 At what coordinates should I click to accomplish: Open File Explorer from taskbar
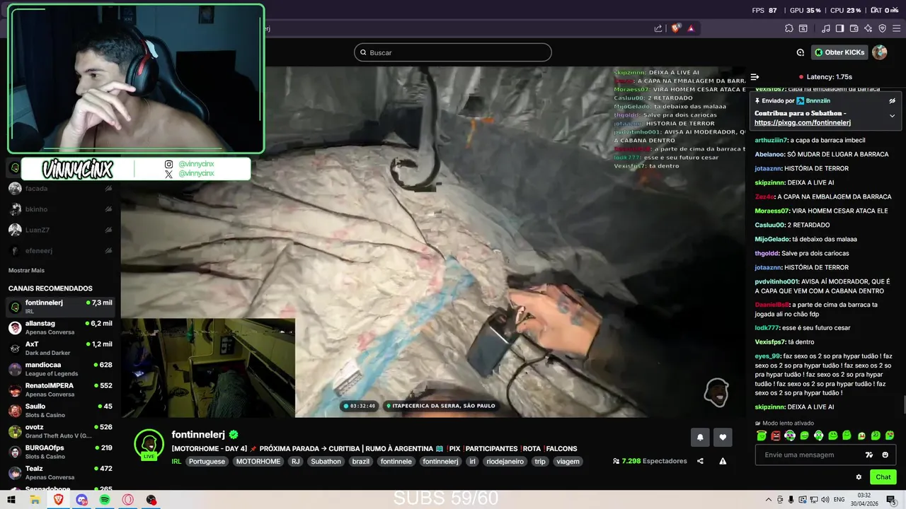click(x=35, y=499)
